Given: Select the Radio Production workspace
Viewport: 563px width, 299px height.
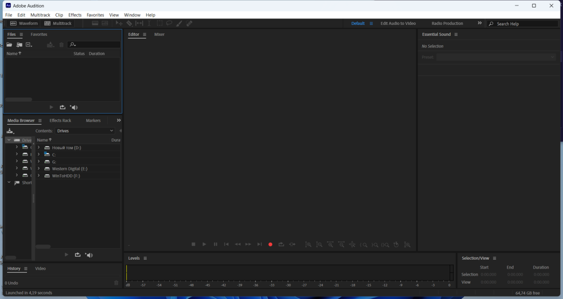Looking at the screenshot, I should (x=447, y=23).
